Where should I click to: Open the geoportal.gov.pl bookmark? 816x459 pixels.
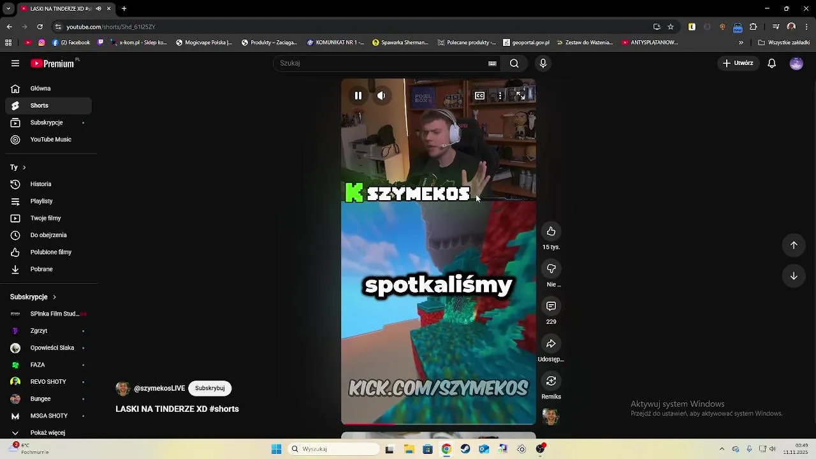click(526, 43)
